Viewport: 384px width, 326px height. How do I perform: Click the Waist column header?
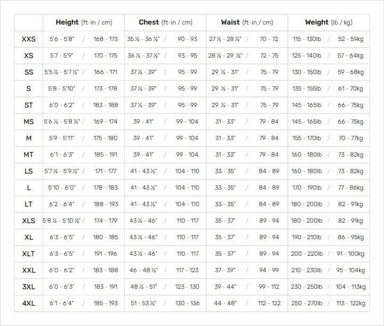coord(246,22)
